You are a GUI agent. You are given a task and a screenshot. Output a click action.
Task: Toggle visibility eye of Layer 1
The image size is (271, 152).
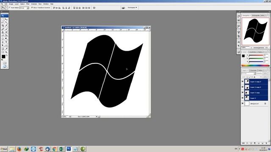243,98
